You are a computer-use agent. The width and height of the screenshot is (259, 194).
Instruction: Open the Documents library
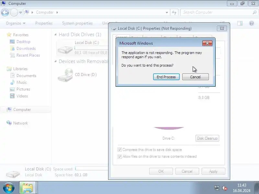(26, 76)
